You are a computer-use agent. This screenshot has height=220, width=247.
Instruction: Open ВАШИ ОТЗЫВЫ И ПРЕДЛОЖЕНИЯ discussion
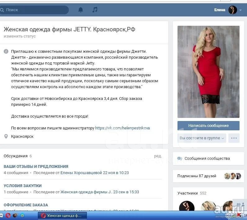(x=36, y=166)
